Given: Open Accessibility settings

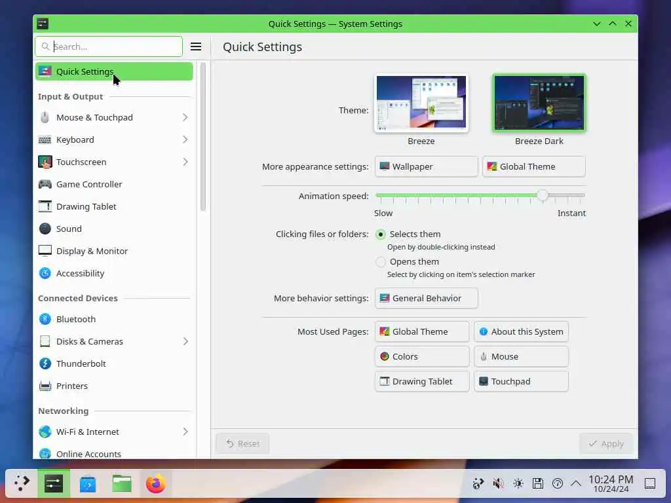Looking at the screenshot, I should click(x=114, y=273).
